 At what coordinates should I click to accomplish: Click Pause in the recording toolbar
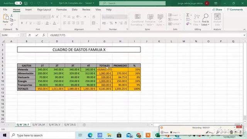point(164,132)
